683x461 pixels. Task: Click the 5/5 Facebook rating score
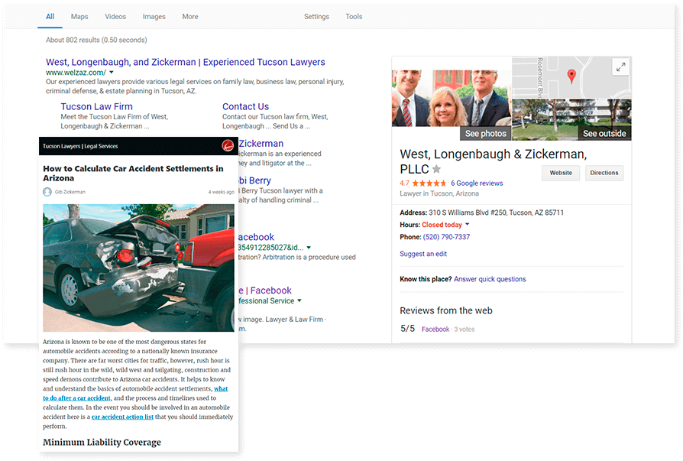(x=407, y=328)
